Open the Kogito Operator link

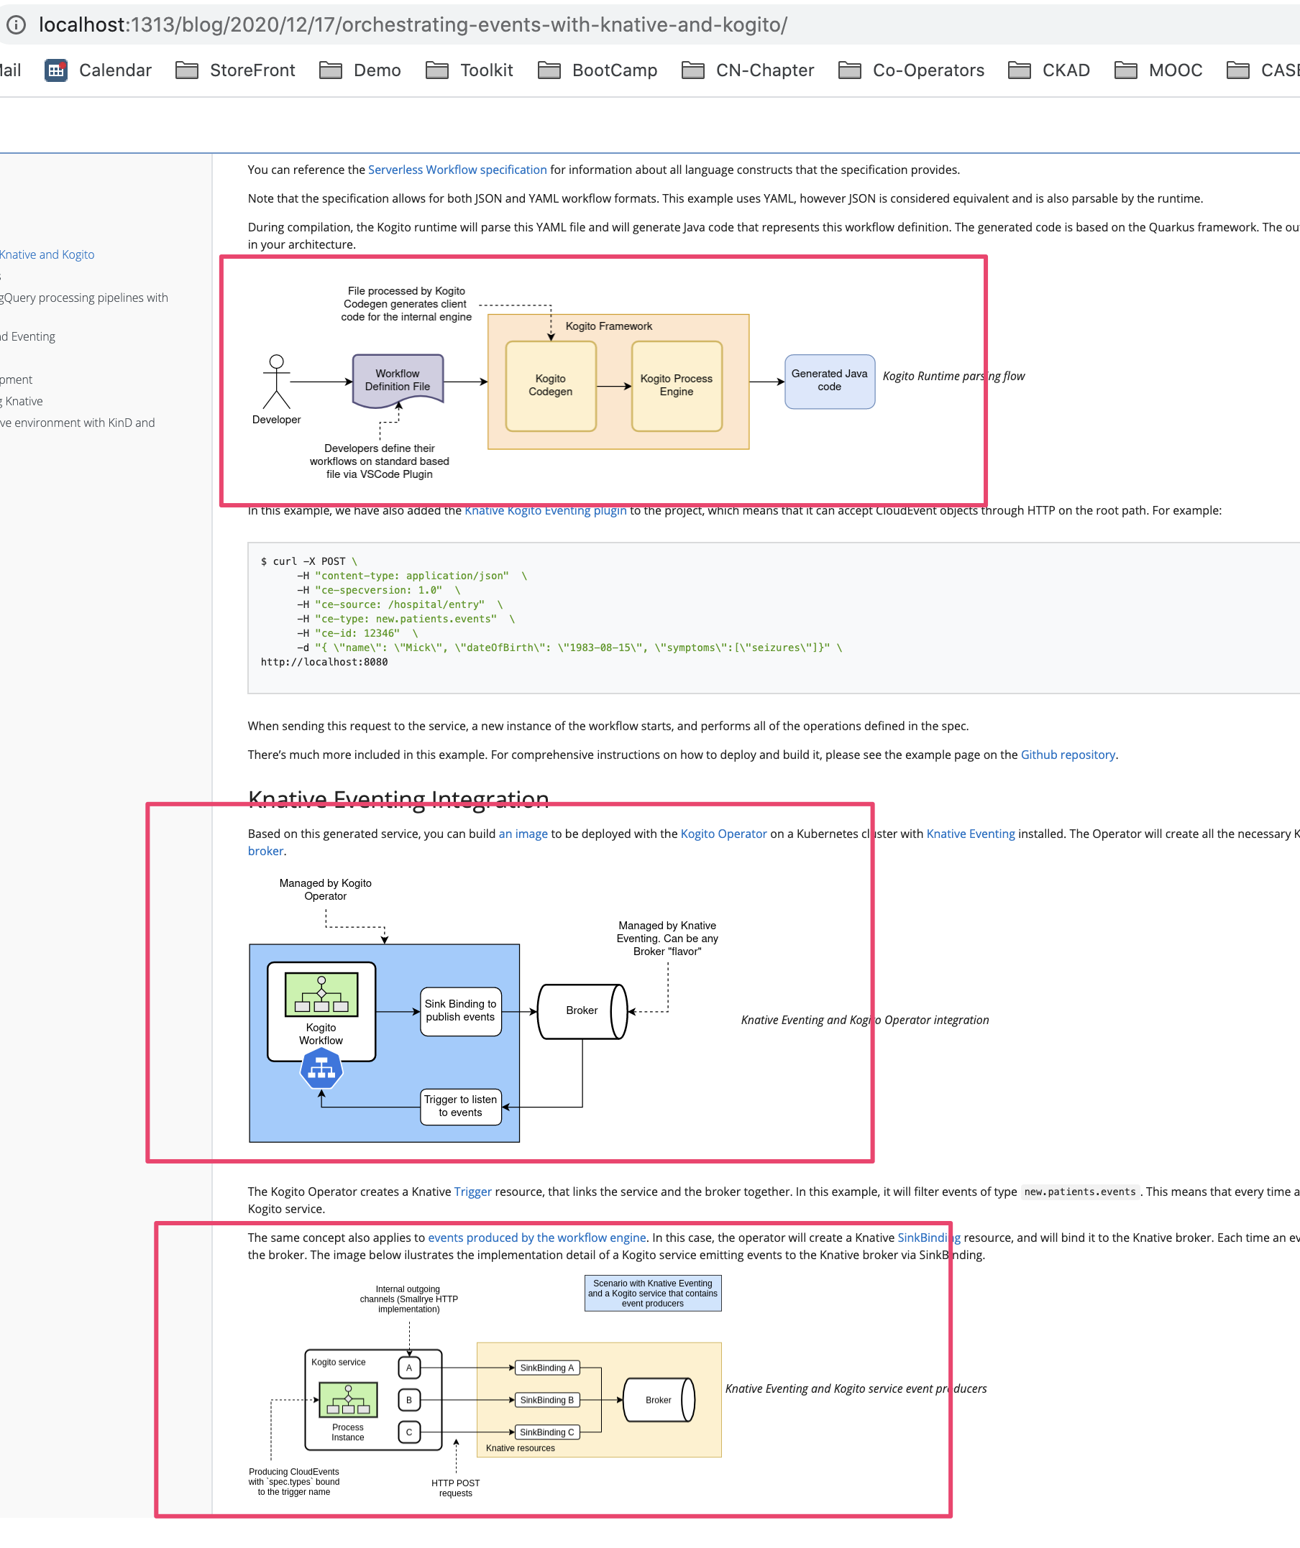pos(723,834)
